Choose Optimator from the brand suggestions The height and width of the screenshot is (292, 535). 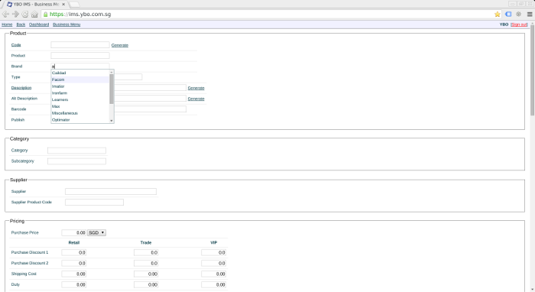tap(80, 120)
